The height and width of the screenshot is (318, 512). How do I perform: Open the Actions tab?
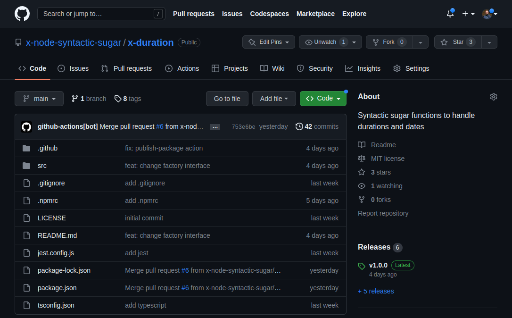pyautogui.click(x=182, y=68)
